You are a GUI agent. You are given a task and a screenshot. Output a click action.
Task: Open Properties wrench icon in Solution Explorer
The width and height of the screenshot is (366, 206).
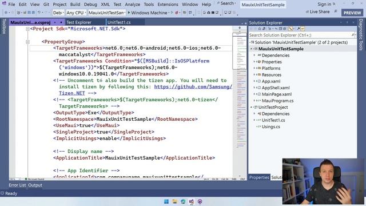(x=299, y=29)
